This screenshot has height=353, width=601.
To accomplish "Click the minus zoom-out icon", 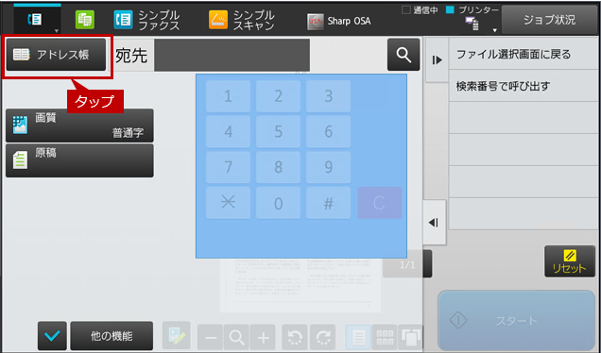I will point(211,337).
